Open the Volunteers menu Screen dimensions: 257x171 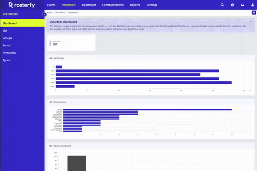tap(69, 5)
